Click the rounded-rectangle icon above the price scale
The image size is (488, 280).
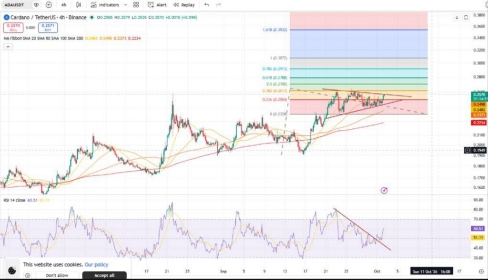point(466,18)
